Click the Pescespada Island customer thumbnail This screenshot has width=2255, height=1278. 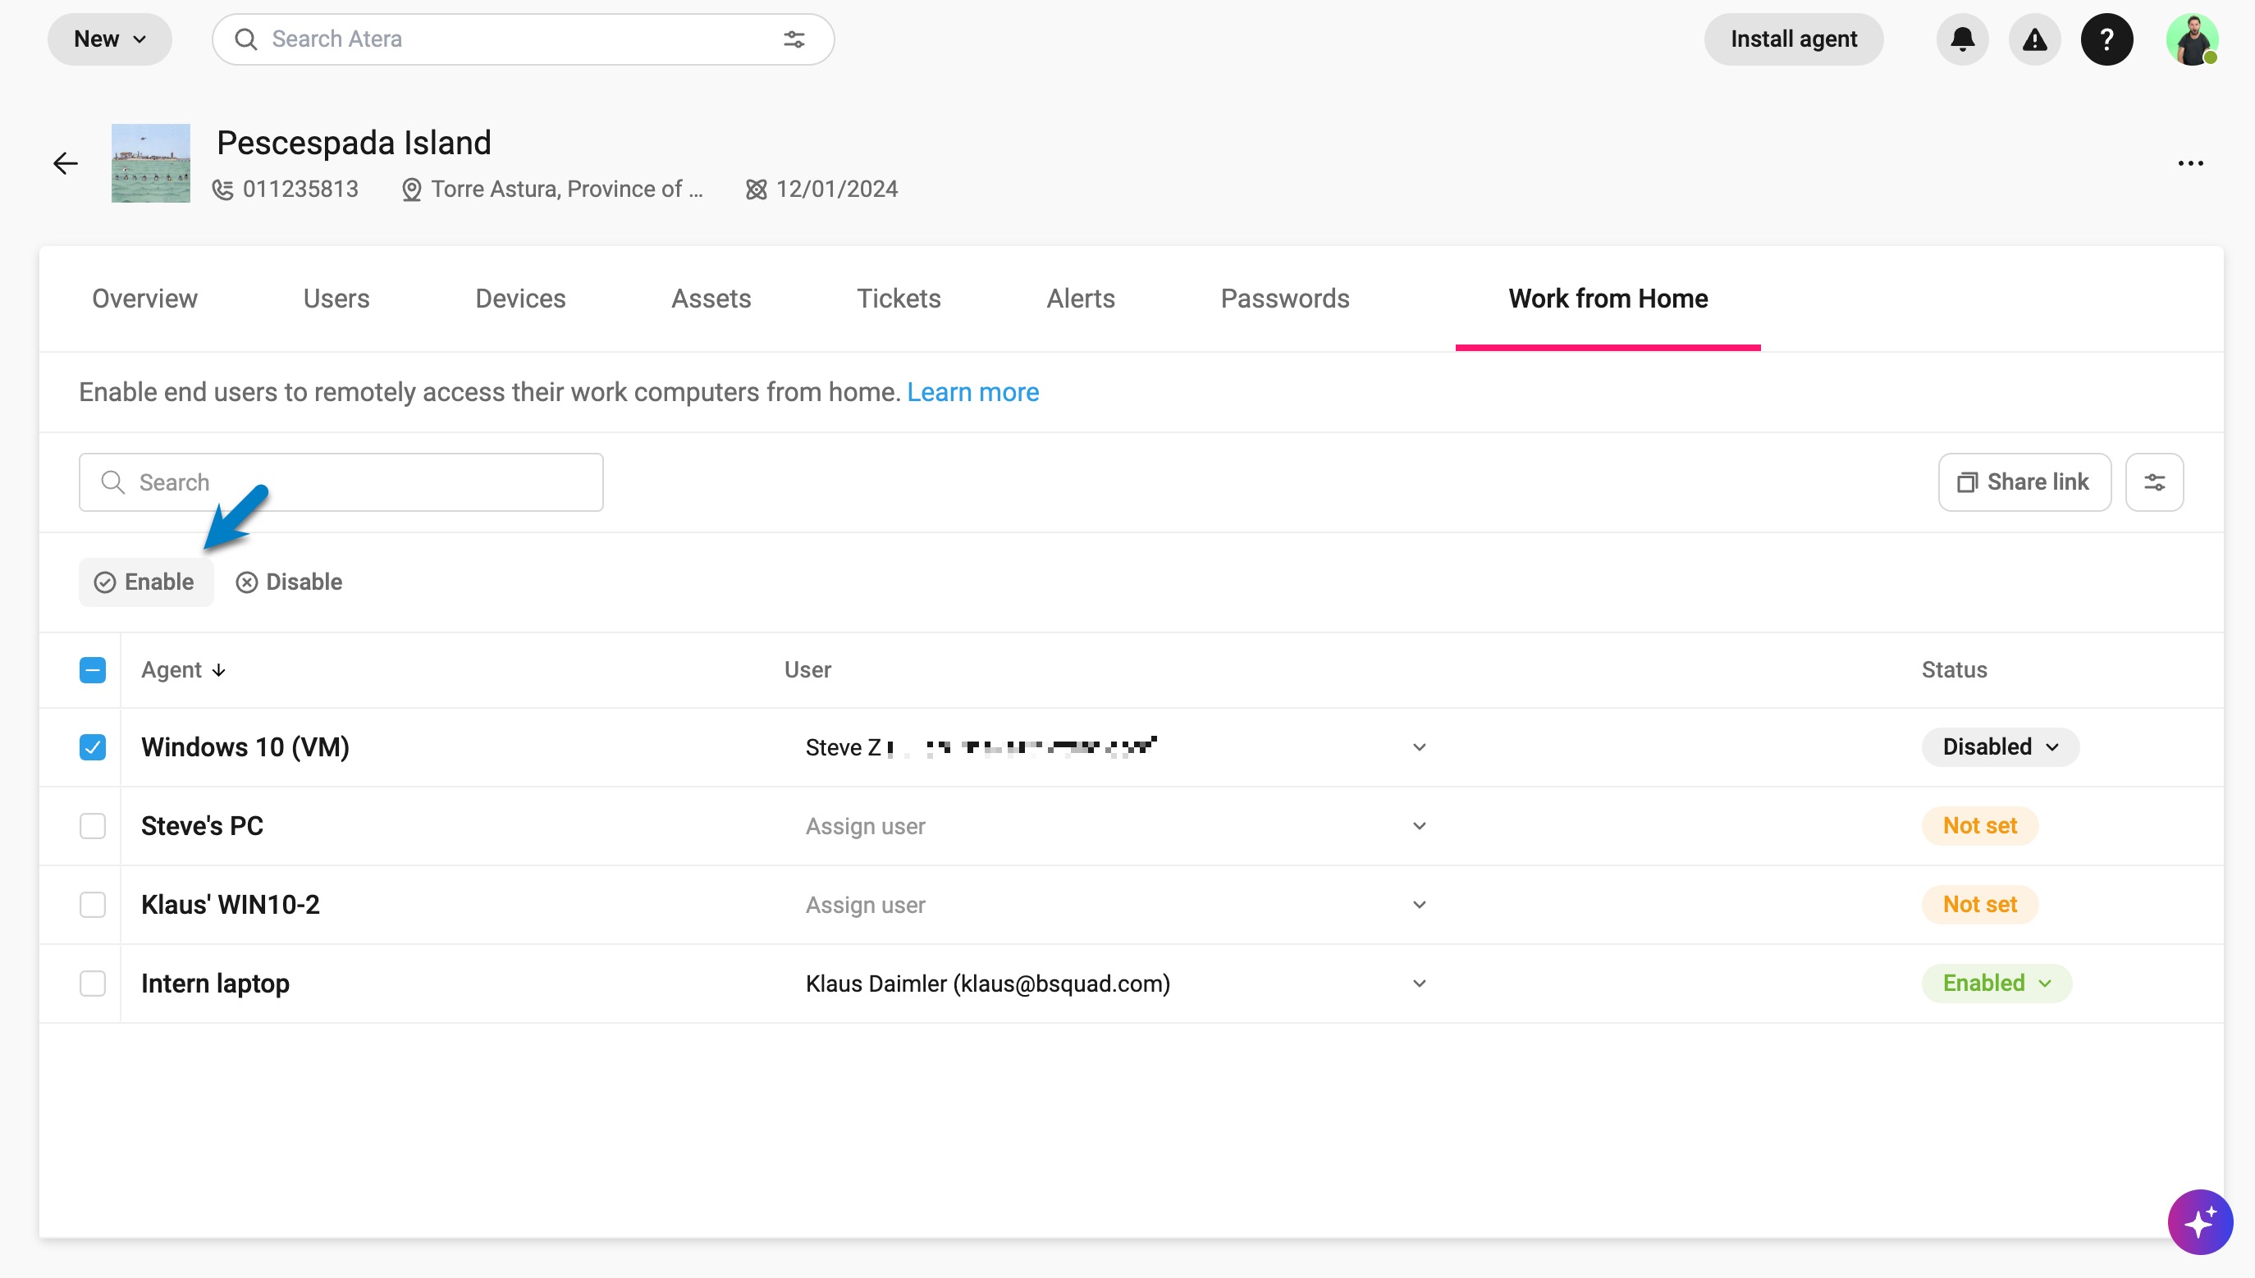(x=151, y=163)
